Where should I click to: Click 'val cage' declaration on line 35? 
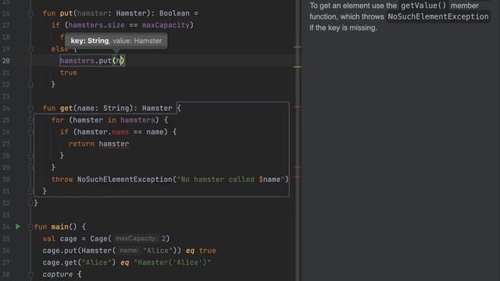tap(60, 239)
